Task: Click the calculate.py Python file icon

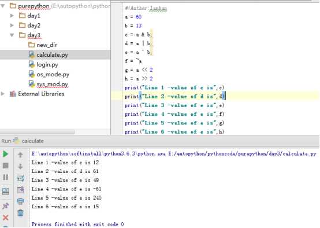Action: click(x=32, y=54)
